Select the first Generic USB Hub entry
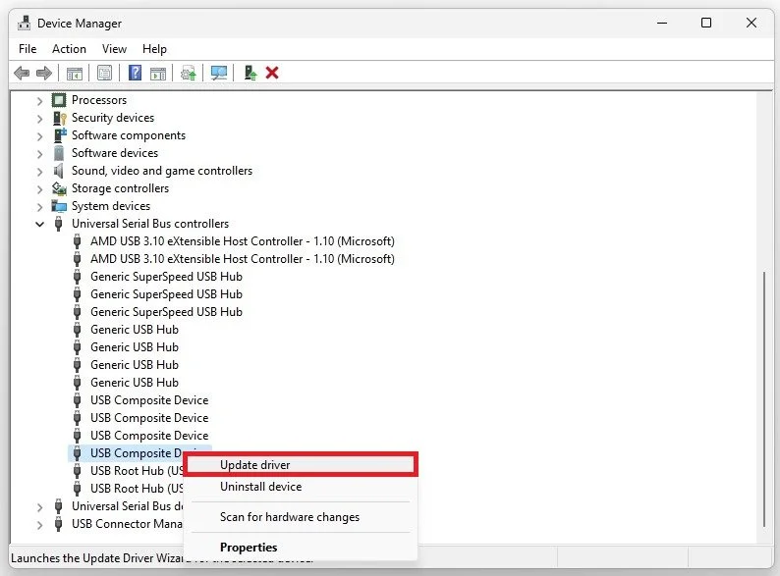The width and height of the screenshot is (780, 576). (x=135, y=329)
